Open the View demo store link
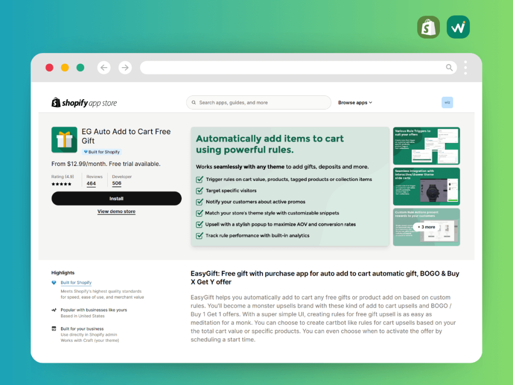The height and width of the screenshot is (385, 513). coord(116,212)
